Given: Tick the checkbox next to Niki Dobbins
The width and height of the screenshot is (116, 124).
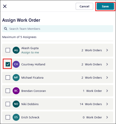Looking at the screenshot, I should (8, 104).
